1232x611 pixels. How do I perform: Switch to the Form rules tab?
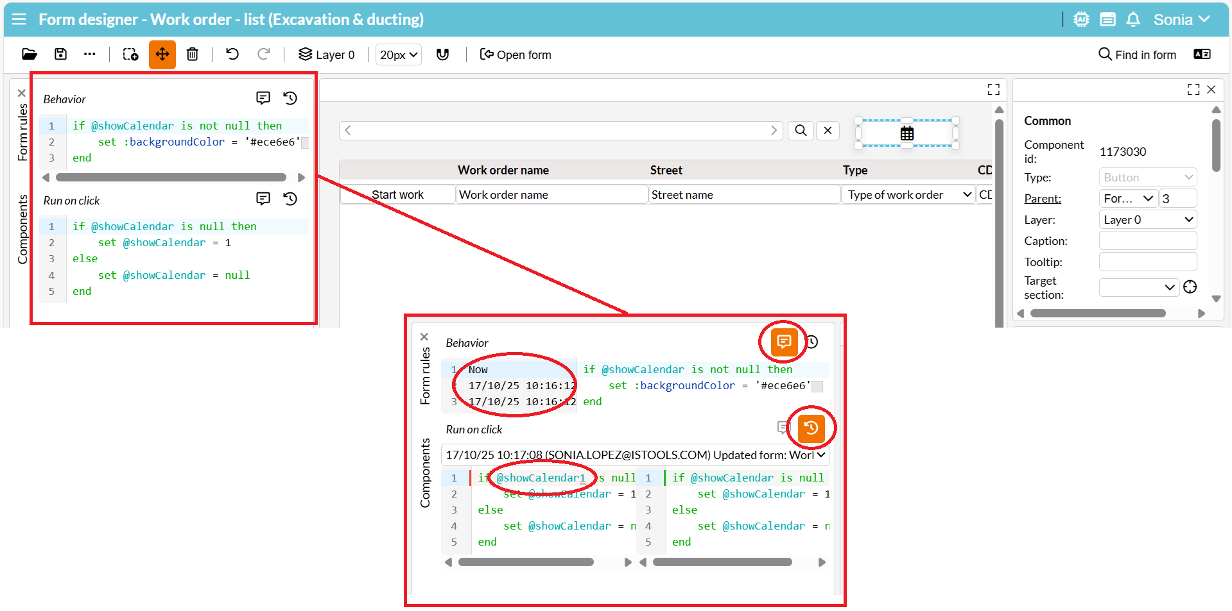pos(23,132)
